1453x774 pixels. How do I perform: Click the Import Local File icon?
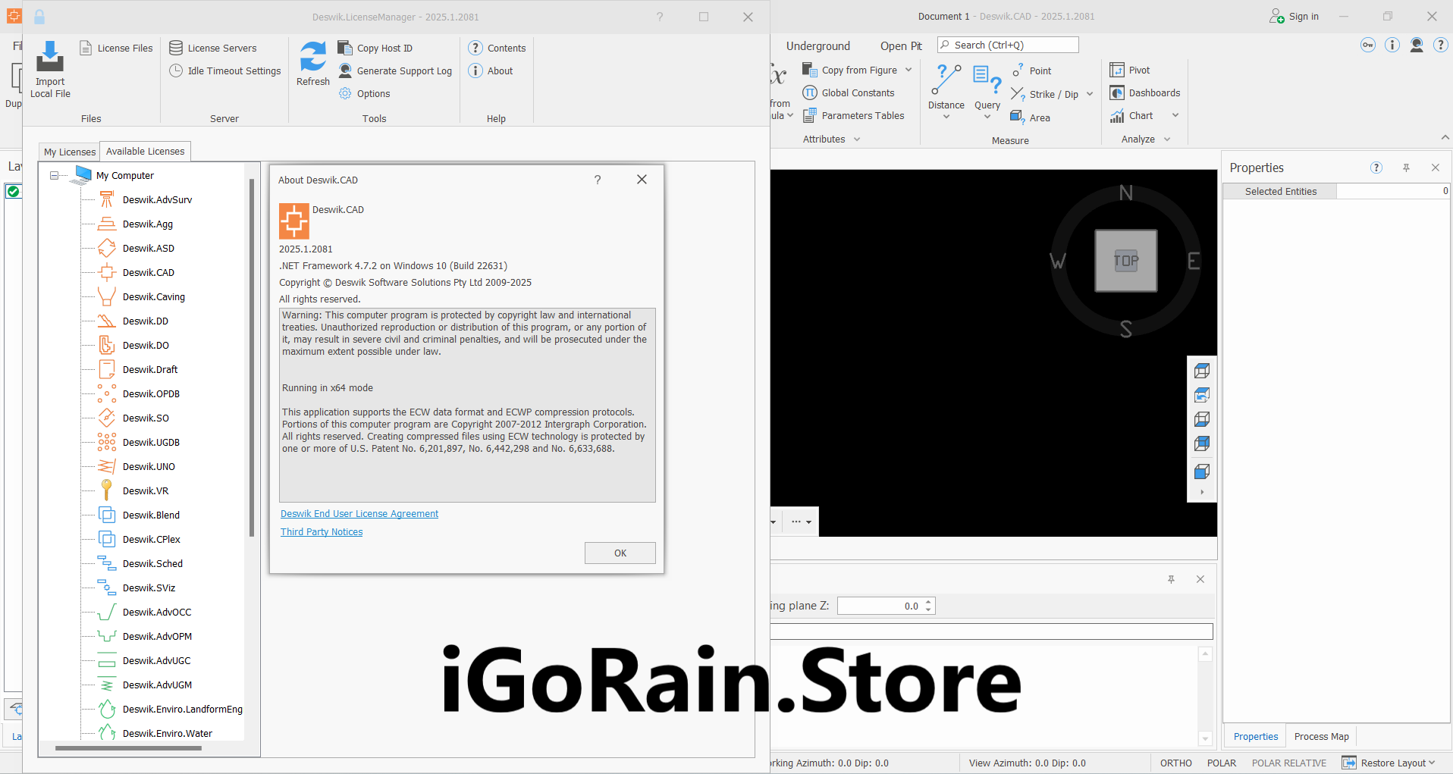point(50,57)
